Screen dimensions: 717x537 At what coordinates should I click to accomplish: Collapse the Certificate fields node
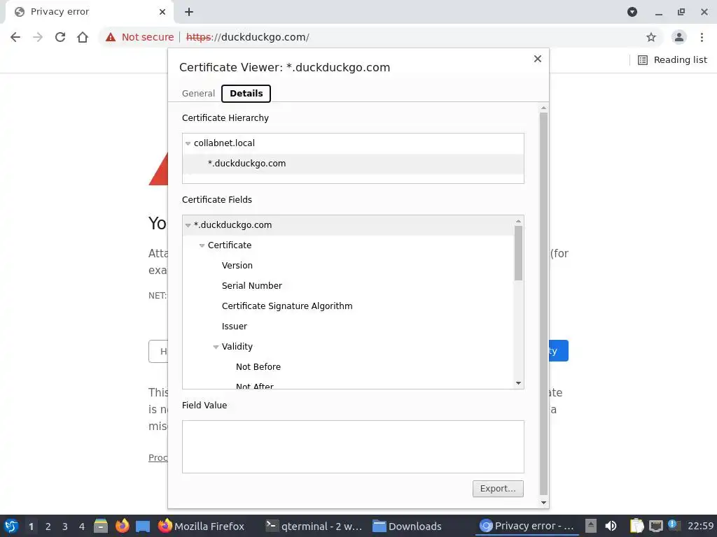(x=202, y=245)
